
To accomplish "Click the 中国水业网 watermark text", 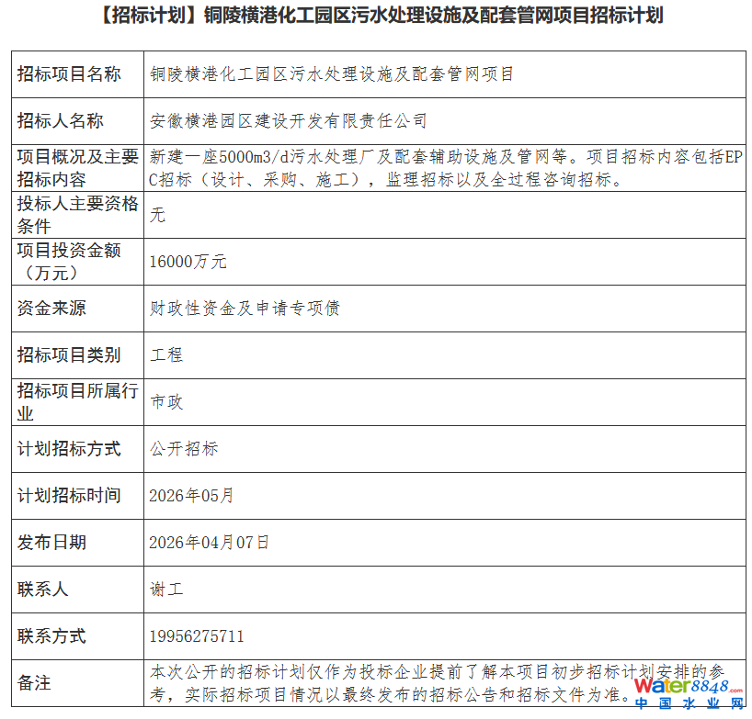I will (689, 703).
